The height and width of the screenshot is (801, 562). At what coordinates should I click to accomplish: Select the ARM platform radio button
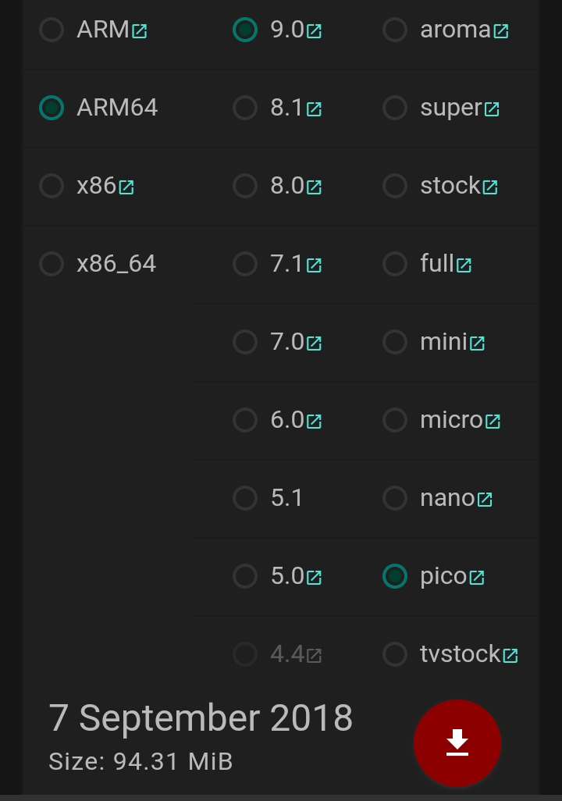coord(52,30)
